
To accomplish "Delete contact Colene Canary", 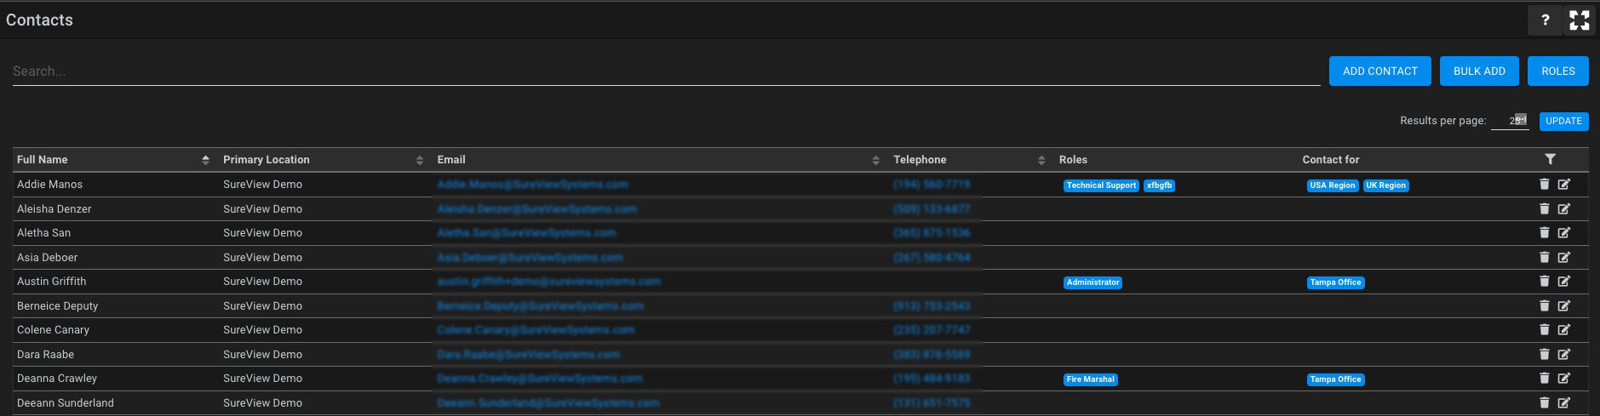I will (x=1545, y=329).
